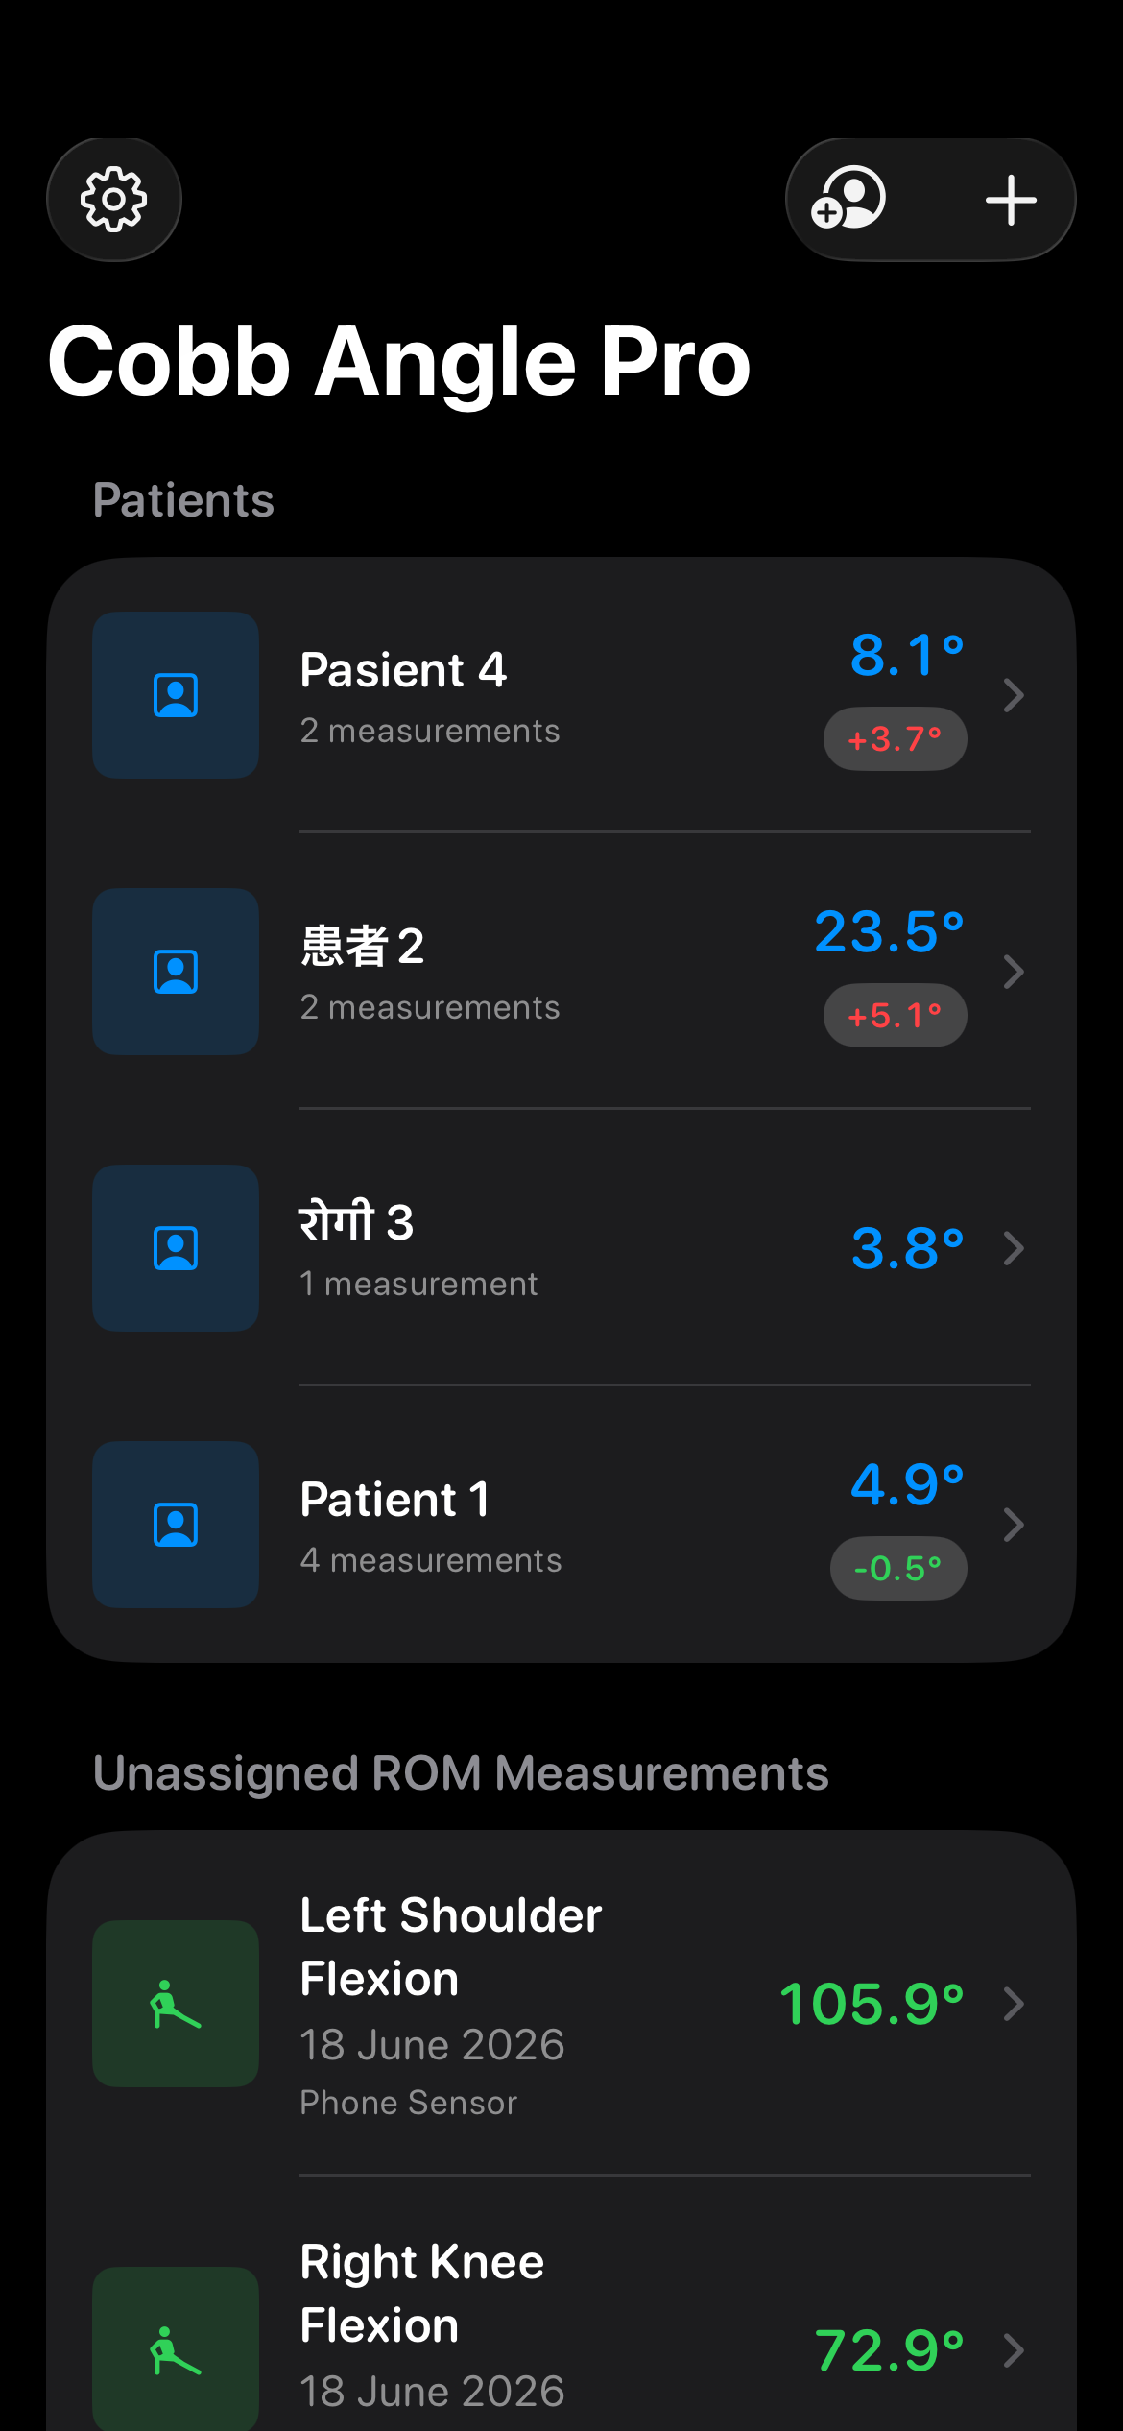Tap the plus icon for new measurement

click(1011, 200)
